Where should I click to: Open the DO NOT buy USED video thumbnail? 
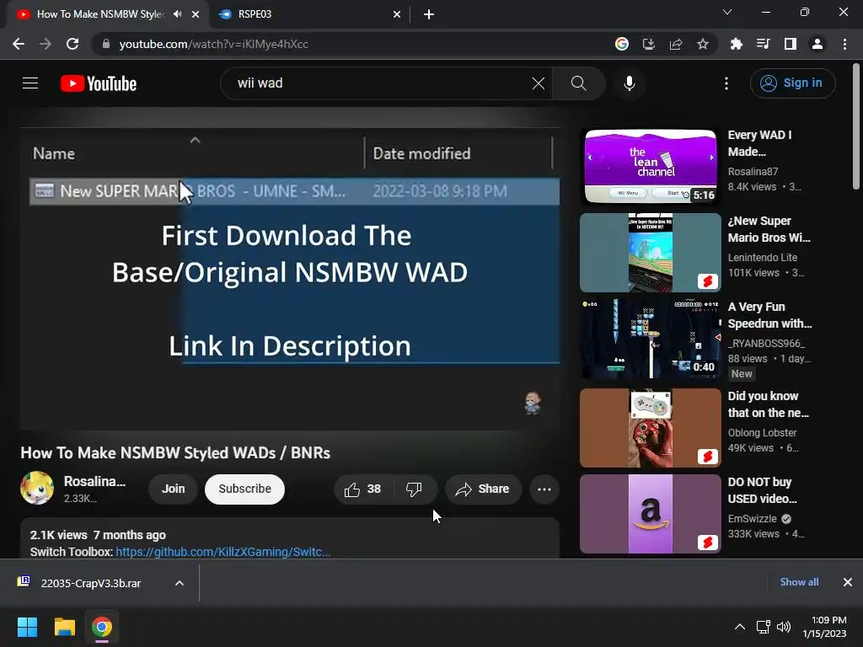[x=651, y=514]
